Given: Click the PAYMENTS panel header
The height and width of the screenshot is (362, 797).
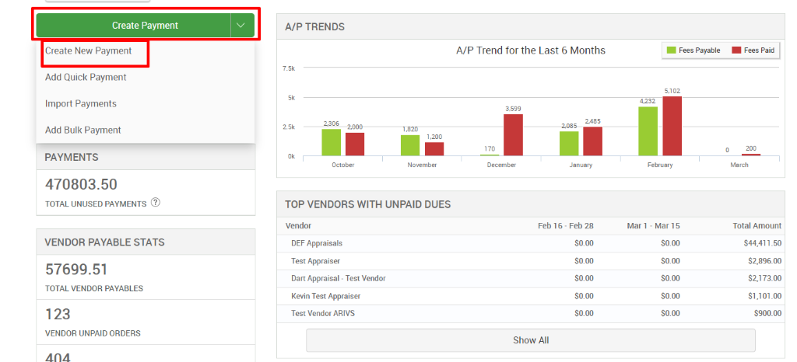Looking at the screenshot, I should point(146,157).
